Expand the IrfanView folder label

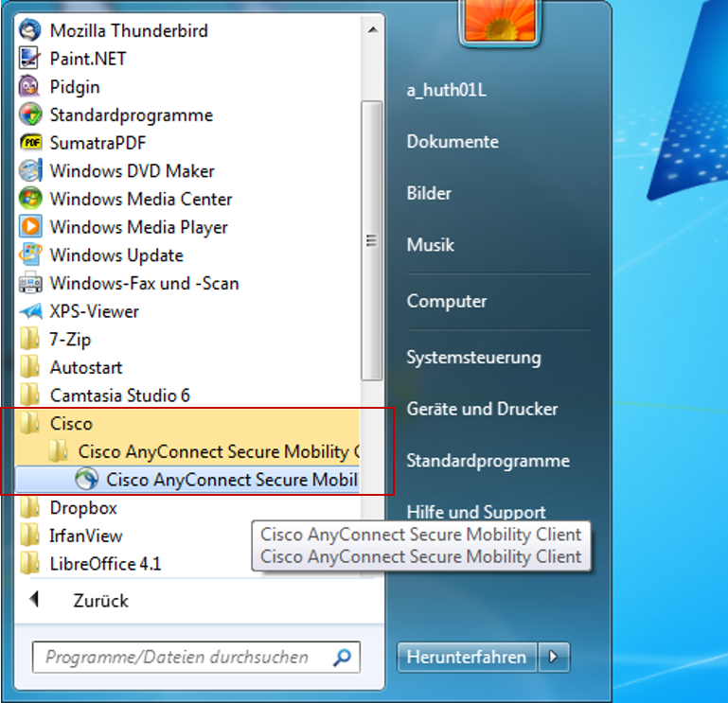click(x=86, y=536)
